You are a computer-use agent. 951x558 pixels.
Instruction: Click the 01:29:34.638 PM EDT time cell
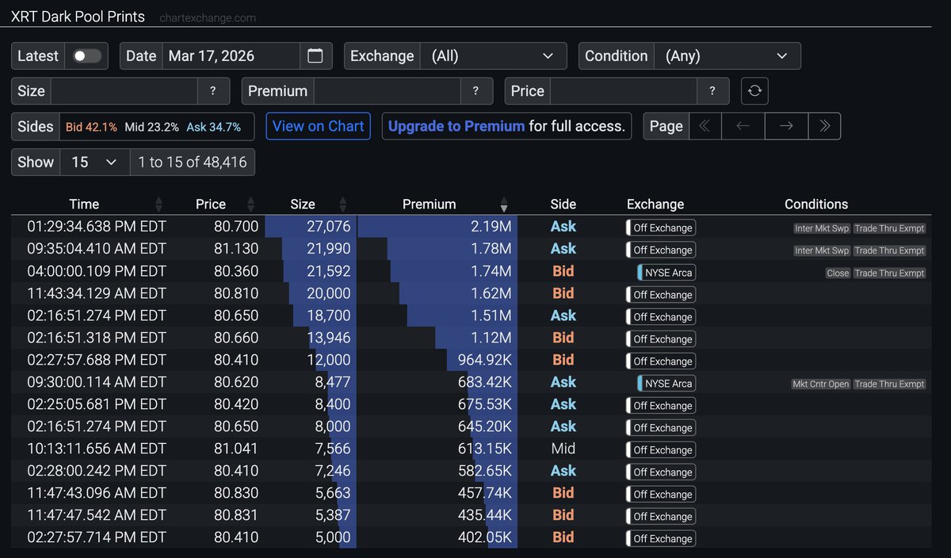pyautogui.click(x=97, y=227)
